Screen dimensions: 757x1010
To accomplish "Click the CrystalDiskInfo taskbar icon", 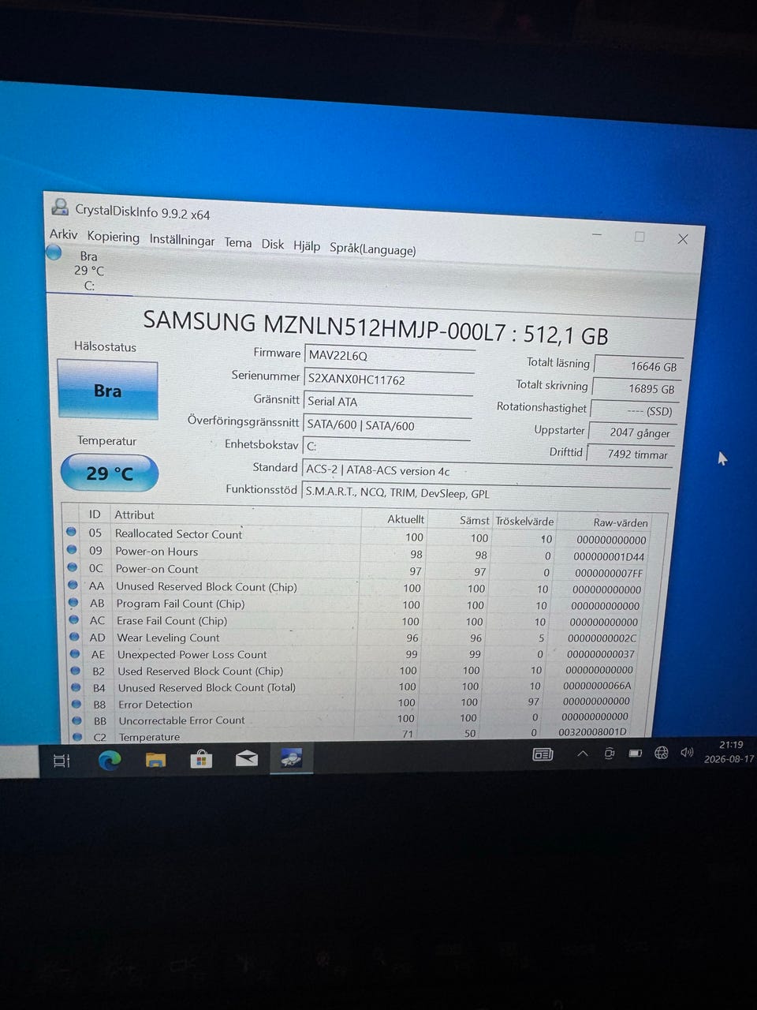I will tap(291, 758).
